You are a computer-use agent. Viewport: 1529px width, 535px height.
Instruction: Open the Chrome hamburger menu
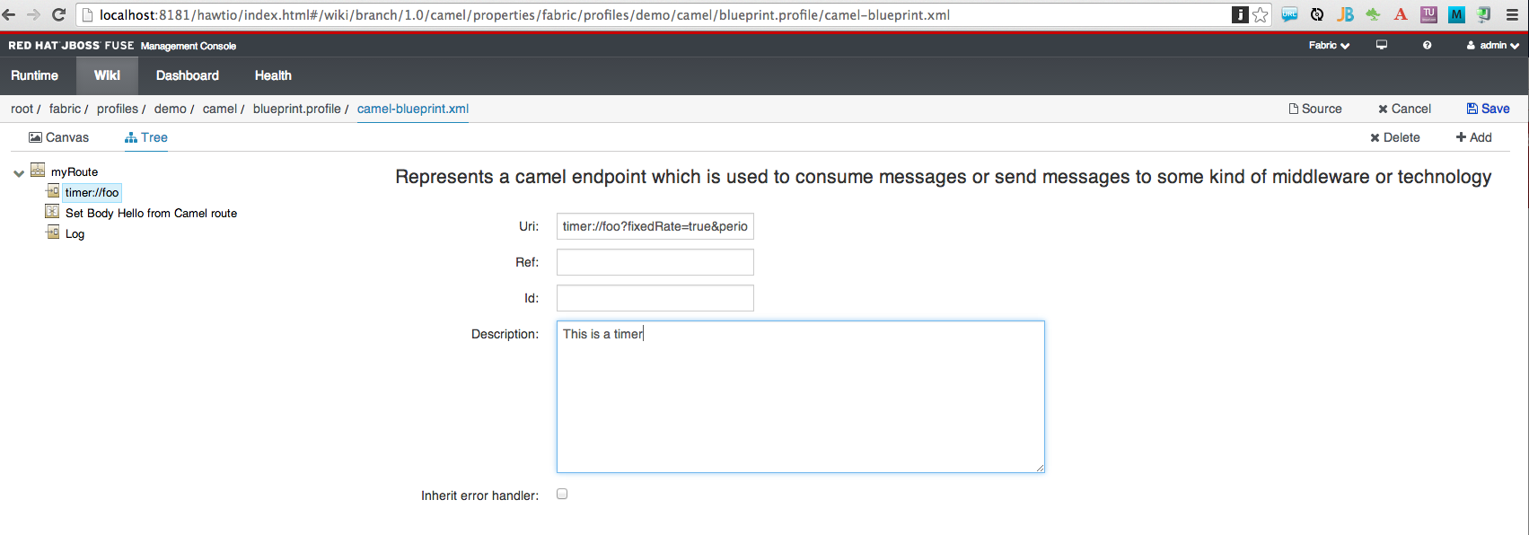pyautogui.click(x=1512, y=14)
